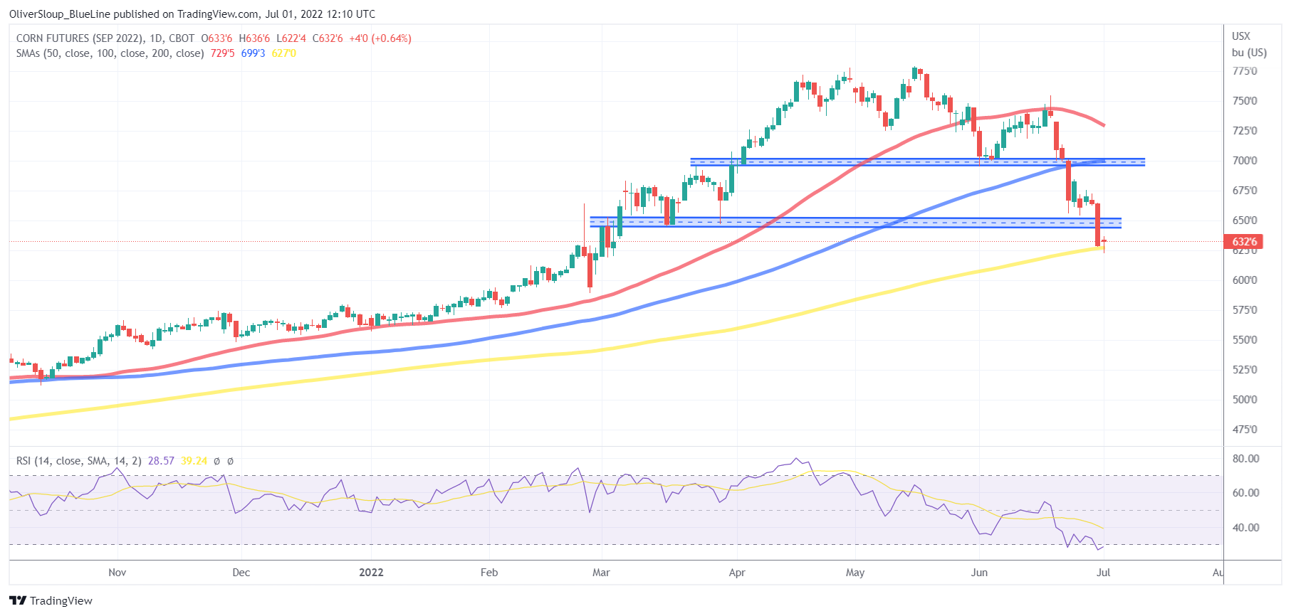Click the 550'0 price axis label
The height and width of the screenshot is (616, 1291).
pos(1245,340)
